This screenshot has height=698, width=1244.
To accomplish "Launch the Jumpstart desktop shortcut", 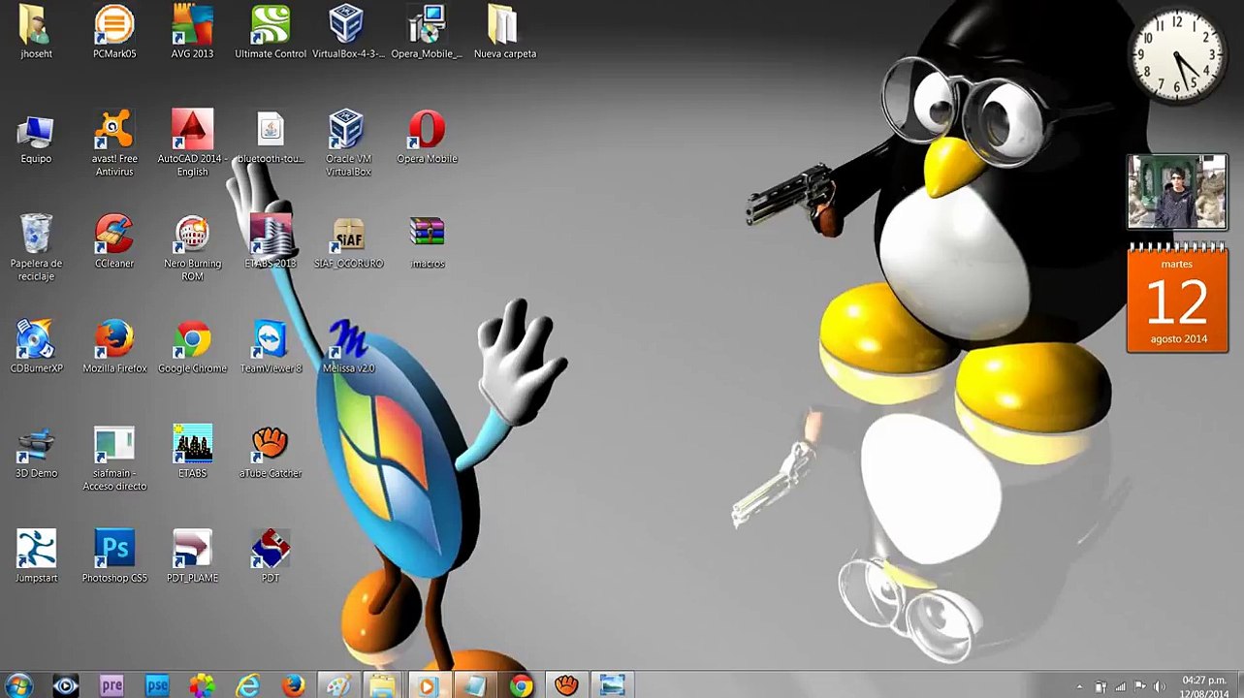I will [36, 556].
